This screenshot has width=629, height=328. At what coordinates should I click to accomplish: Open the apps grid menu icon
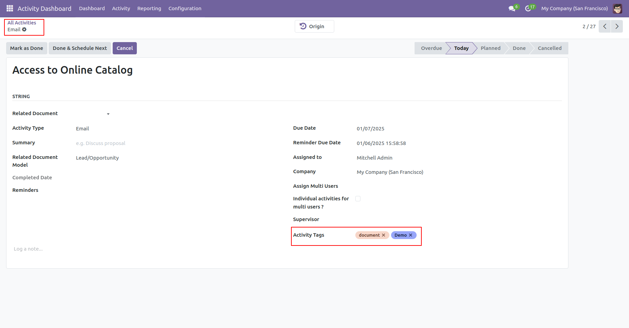pyautogui.click(x=10, y=8)
